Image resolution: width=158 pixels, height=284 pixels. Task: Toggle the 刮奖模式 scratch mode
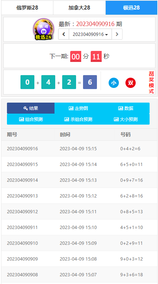coord(151,82)
